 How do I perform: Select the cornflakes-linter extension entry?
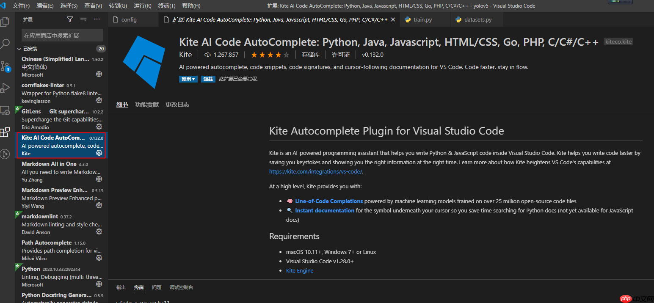click(61, 93)
